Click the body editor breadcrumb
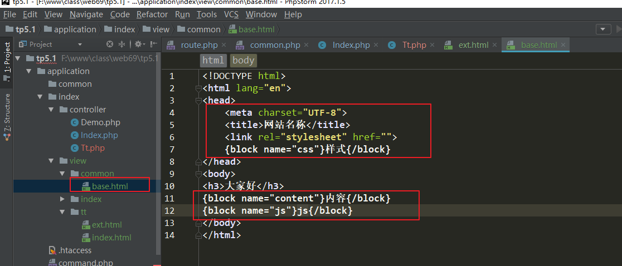 pos(243,60)
